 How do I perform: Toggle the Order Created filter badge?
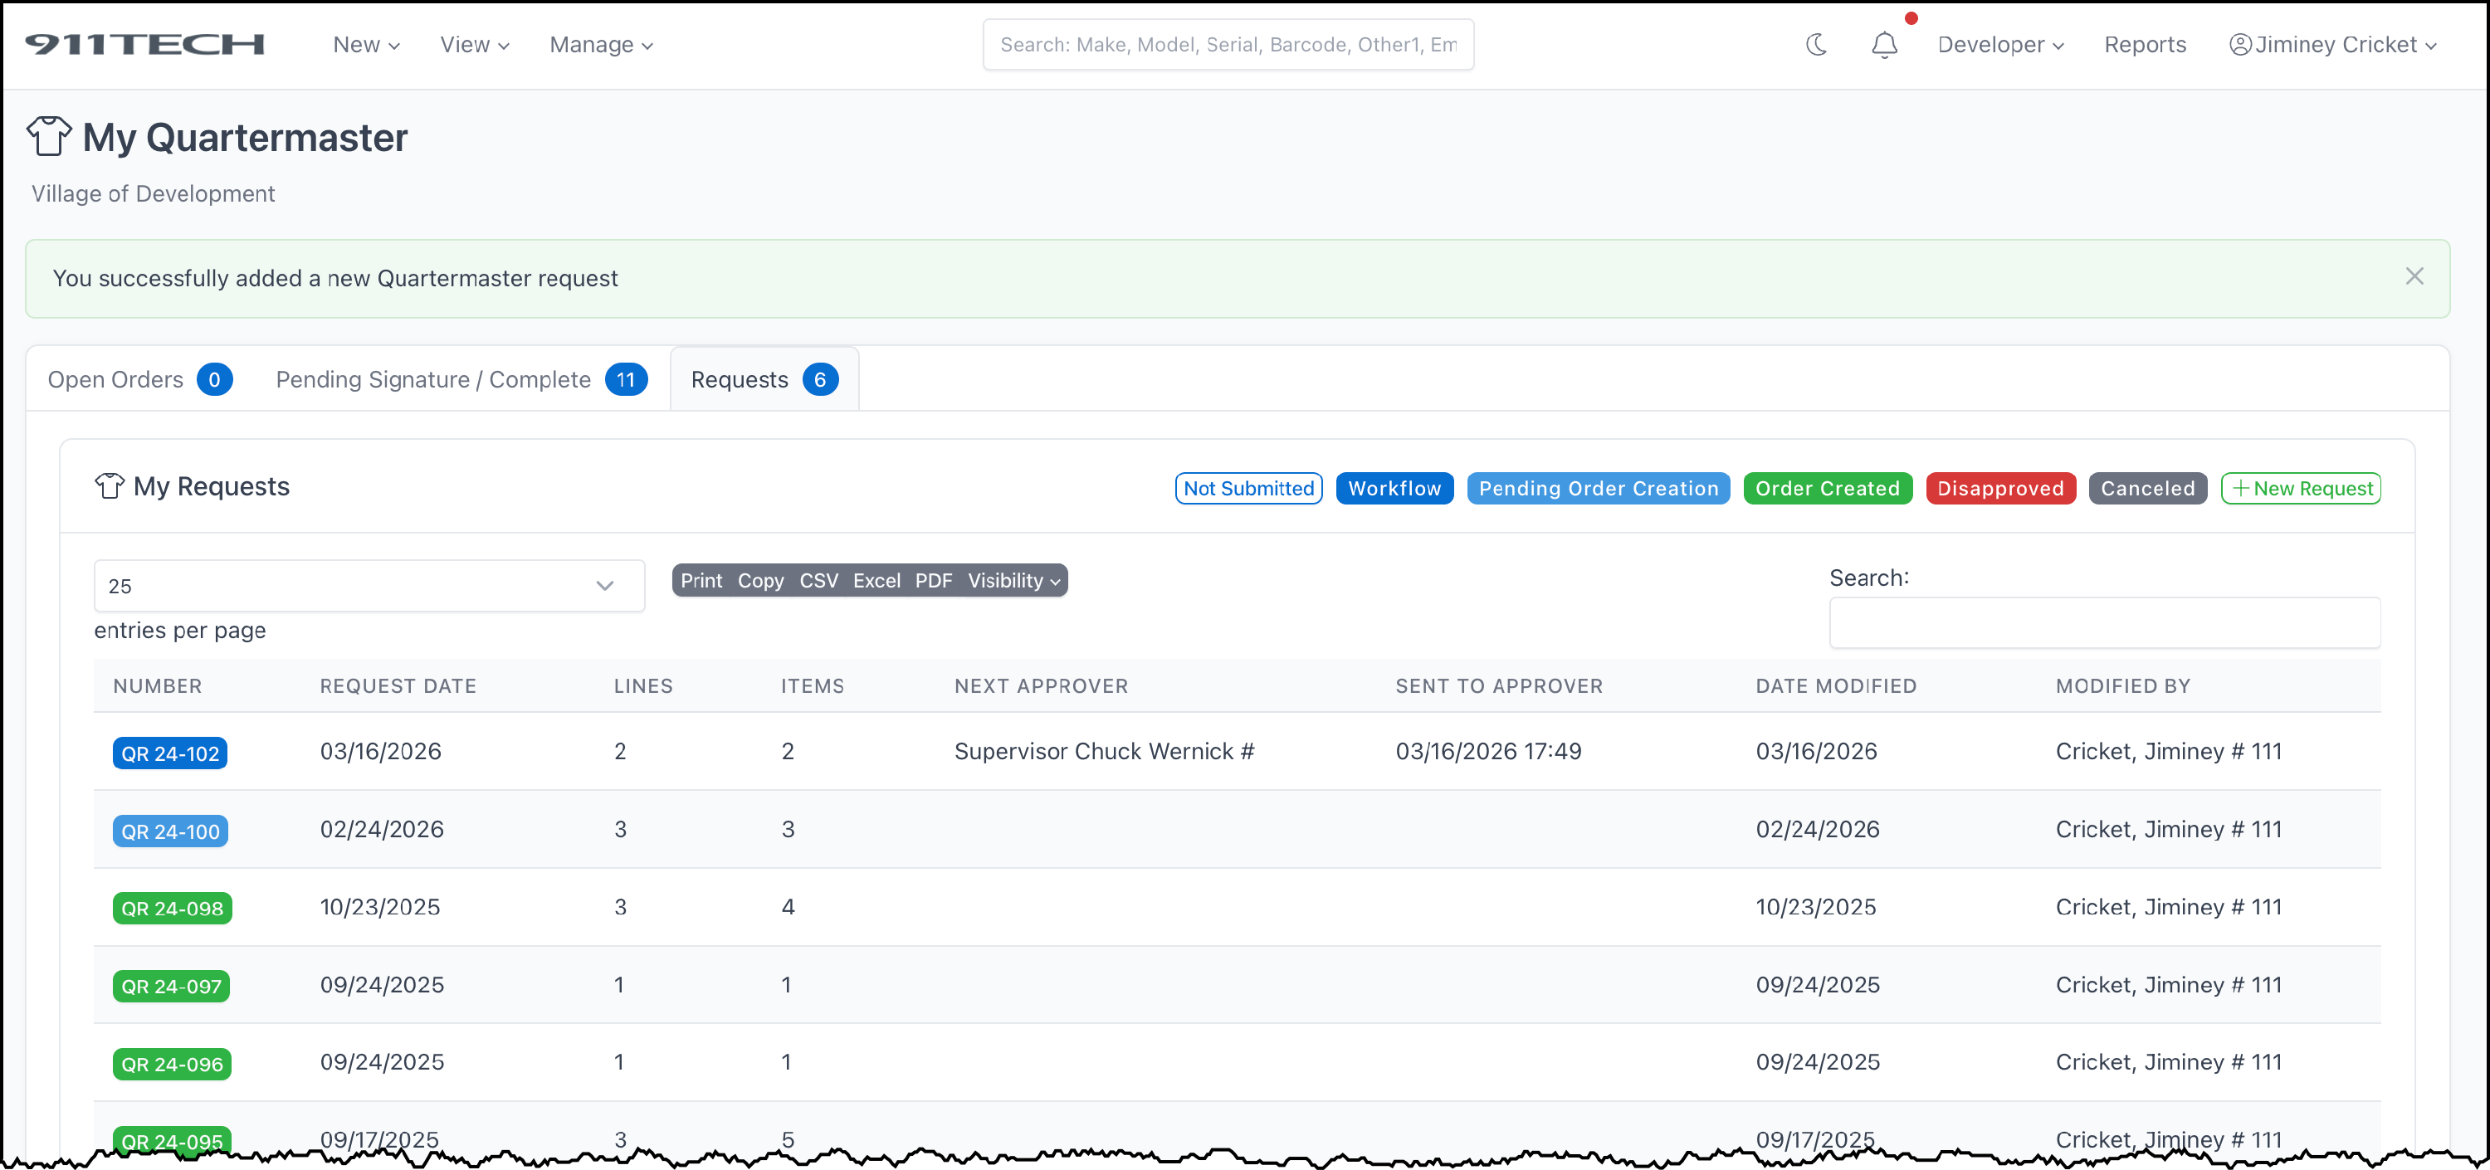1826,489
